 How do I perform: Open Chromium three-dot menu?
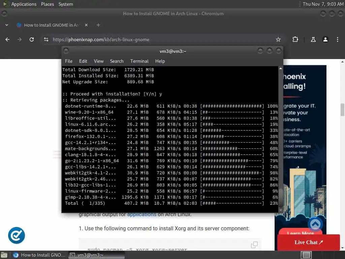tap(338, 40)
